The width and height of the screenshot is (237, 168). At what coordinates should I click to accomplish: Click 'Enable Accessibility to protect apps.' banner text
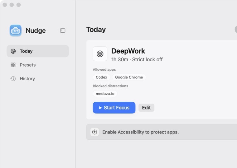(141, 132)
